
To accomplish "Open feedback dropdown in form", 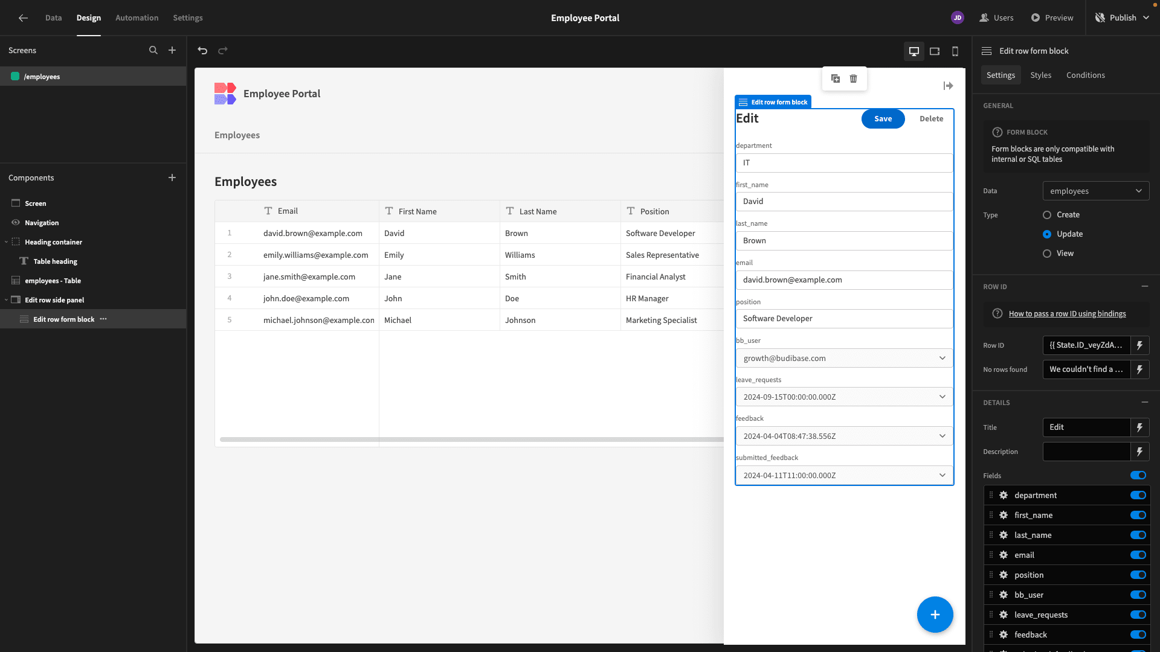I will (x=844, y=436).
